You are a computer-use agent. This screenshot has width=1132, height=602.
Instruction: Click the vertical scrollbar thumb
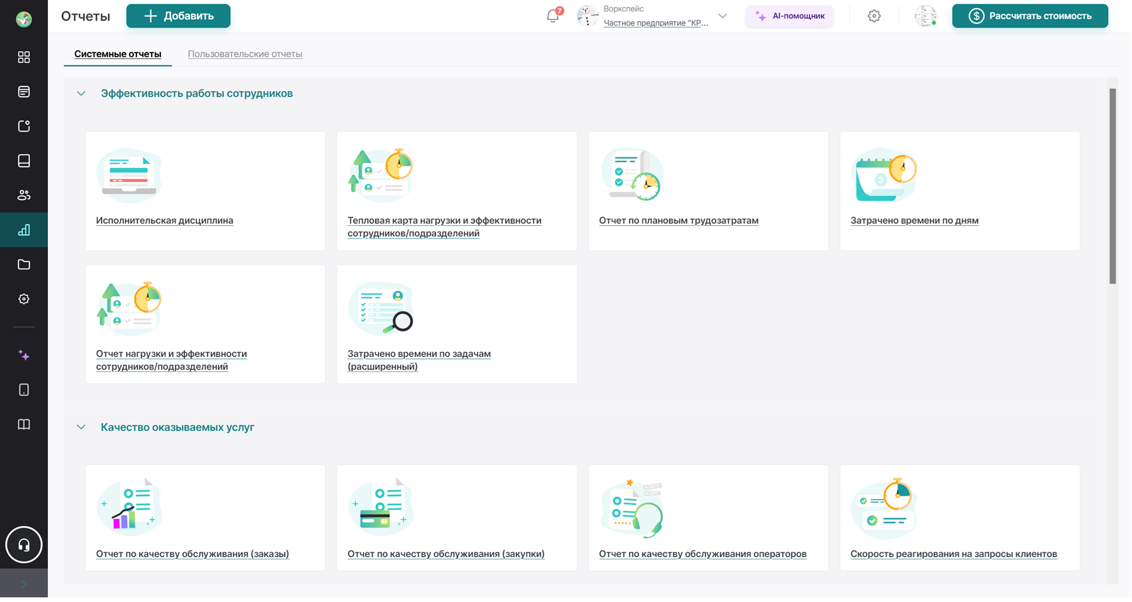click(1113, 186)
